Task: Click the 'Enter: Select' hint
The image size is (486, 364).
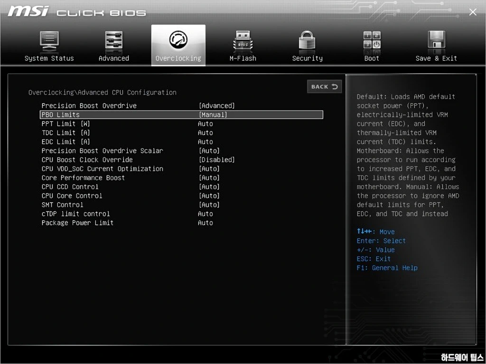Action: coord(381,241)
